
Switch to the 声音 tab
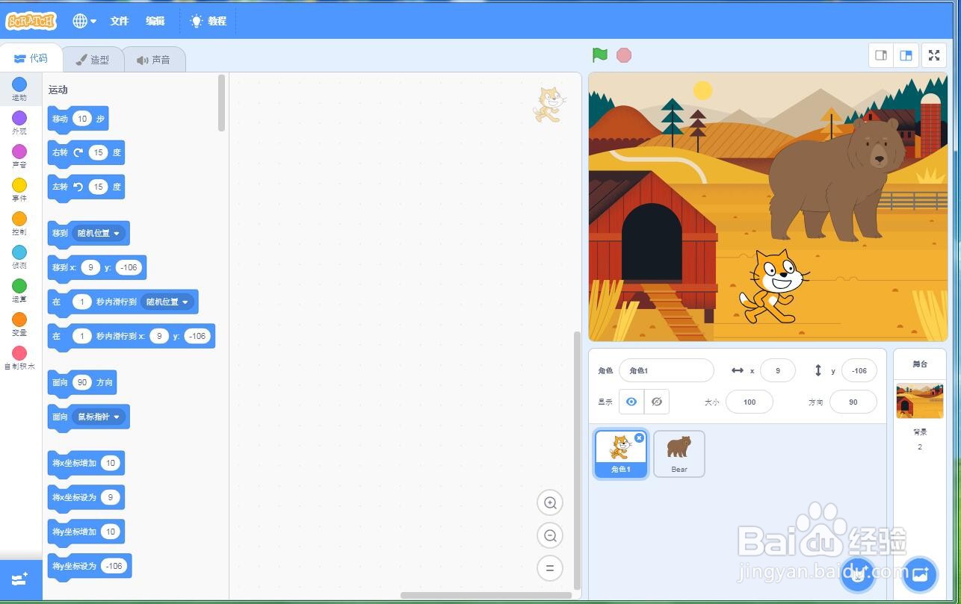[154, 60]
